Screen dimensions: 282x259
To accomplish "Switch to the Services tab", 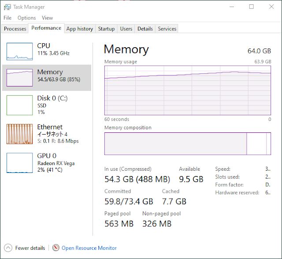I will (x=167, y=29).
